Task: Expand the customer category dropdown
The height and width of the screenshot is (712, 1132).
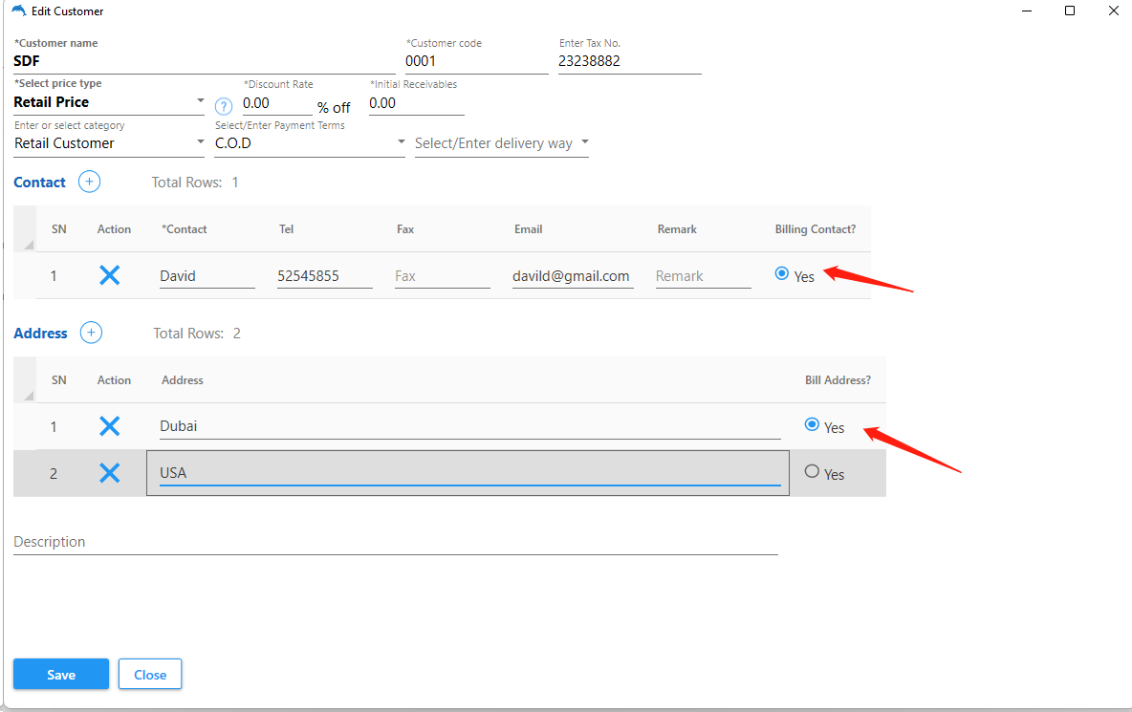Action: tap(200, 142)
